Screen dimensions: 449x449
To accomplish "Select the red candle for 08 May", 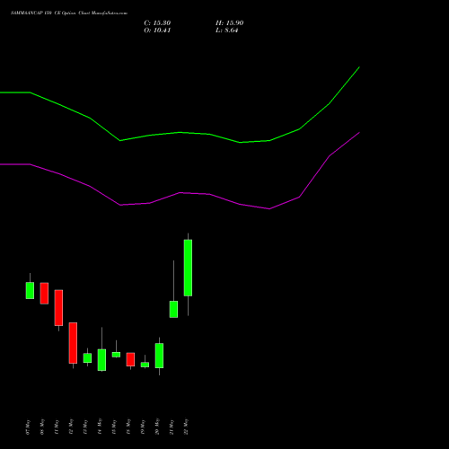I will [44, 294].
